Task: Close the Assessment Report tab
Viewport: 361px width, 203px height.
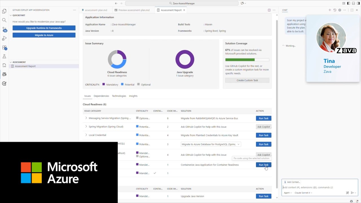Action: point(184,10)
